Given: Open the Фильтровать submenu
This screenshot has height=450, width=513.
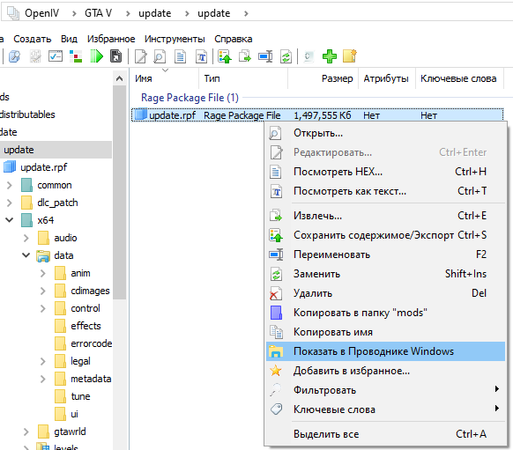Looking at the screenshot, I should tap(386, 390).
